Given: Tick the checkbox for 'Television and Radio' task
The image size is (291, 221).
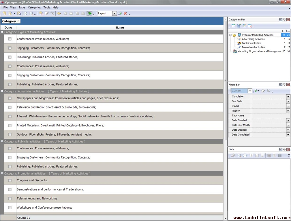Looking at the screenshot, I should click(x=10, y=107).
